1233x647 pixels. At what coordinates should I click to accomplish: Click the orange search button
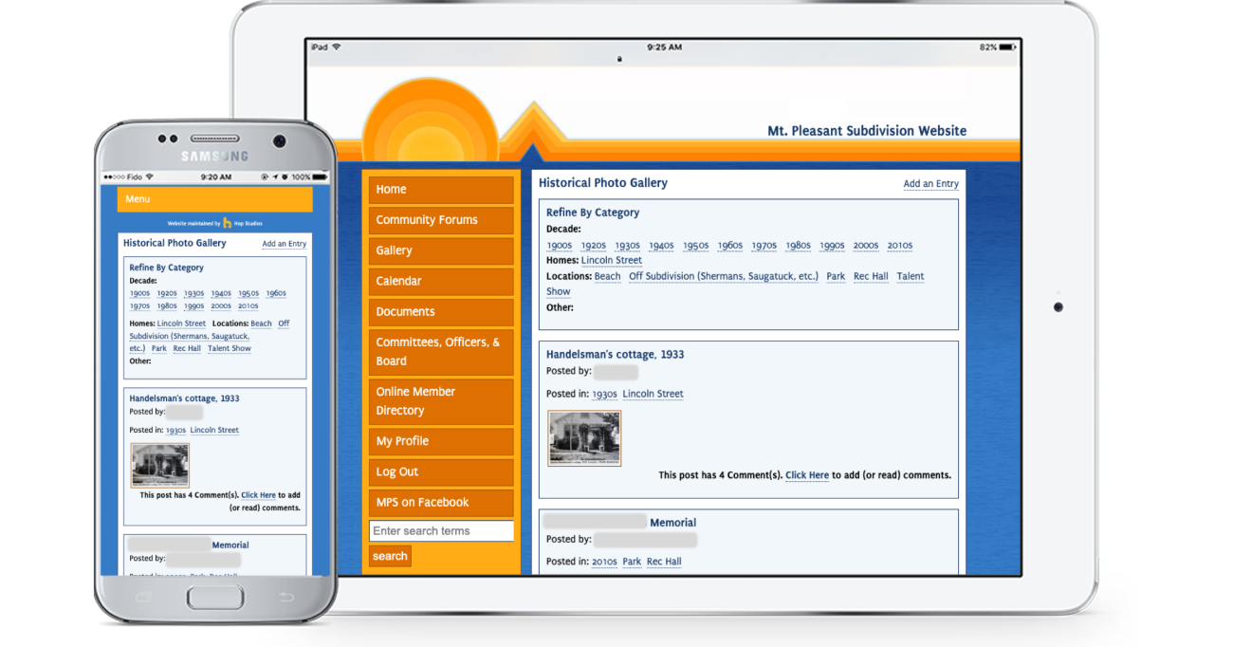(x=390, y=557)
